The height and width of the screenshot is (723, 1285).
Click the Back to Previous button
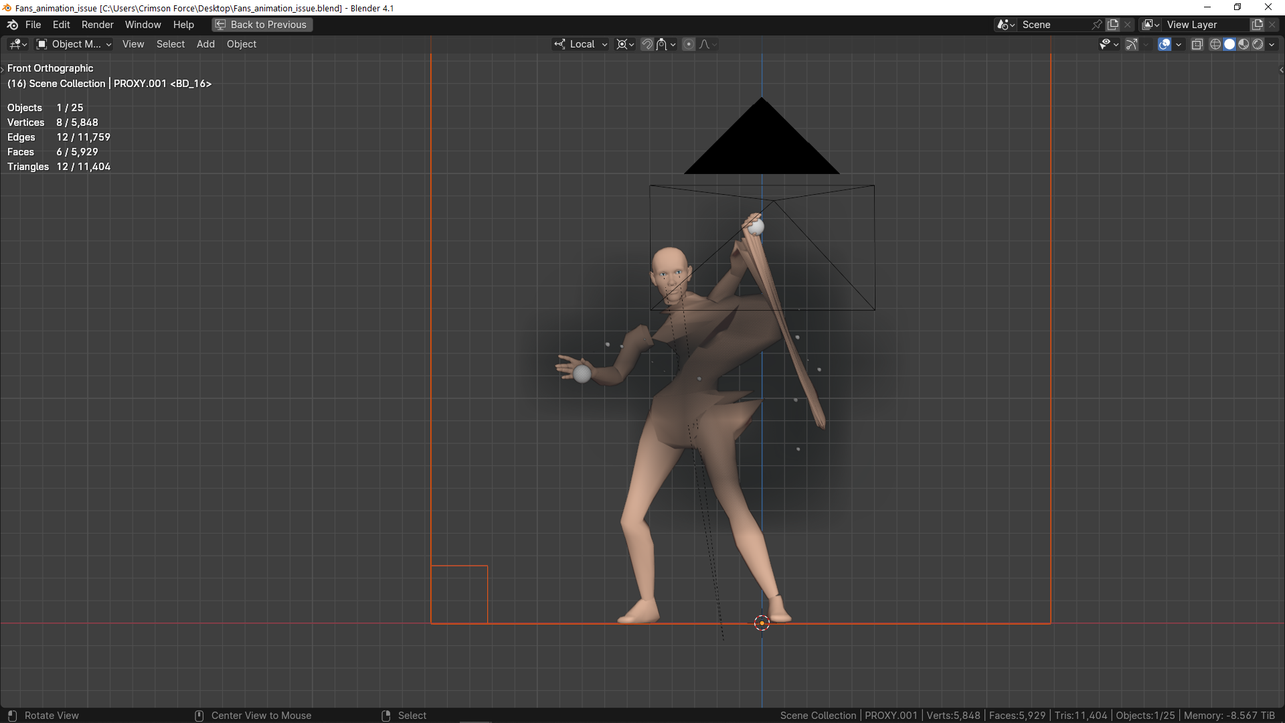262,25
